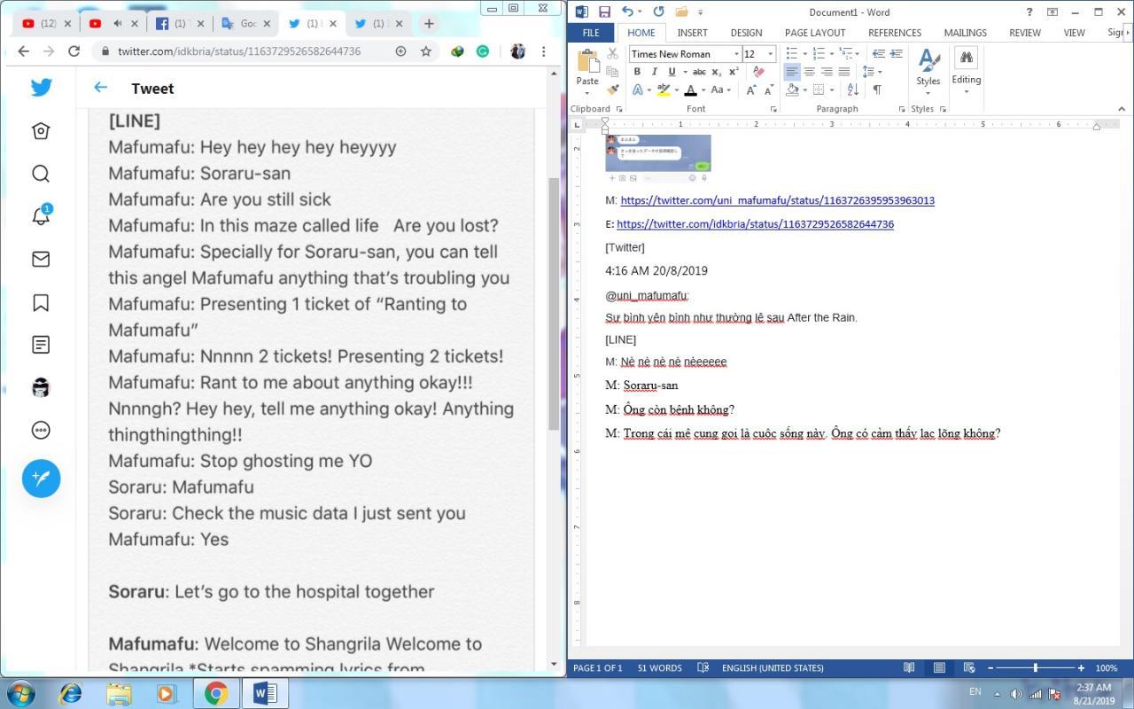Toggle left text alignment in Word
1134x709 pixels.
[792, 72]
